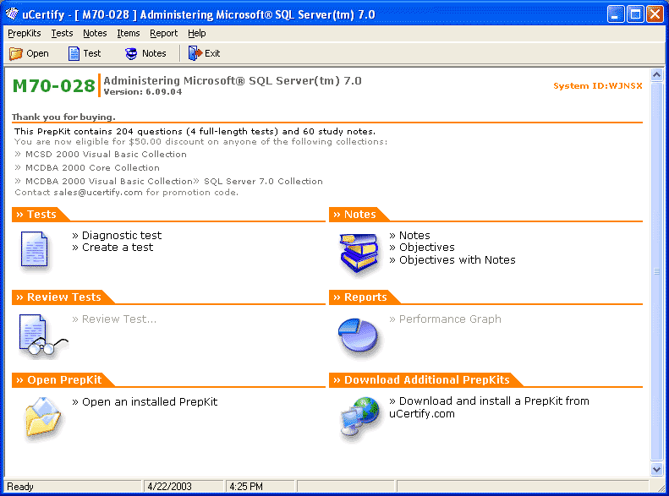Click the uCertify application icon in title bar

12,14
